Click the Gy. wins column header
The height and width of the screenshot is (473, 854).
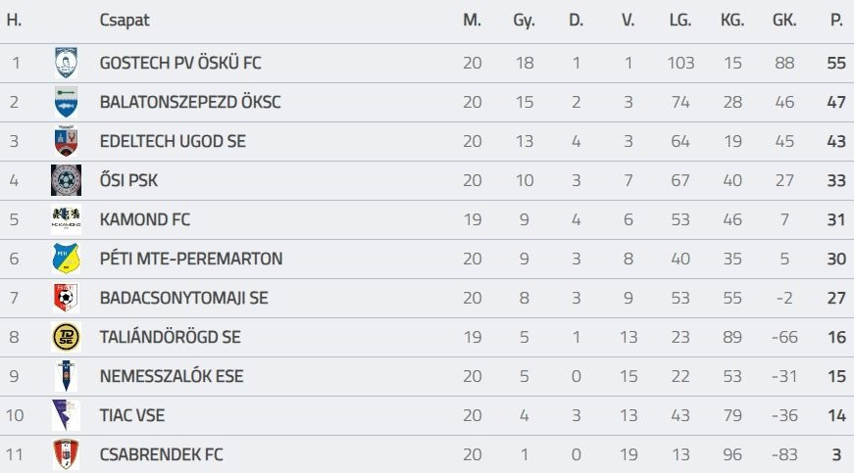coord(524,21)
